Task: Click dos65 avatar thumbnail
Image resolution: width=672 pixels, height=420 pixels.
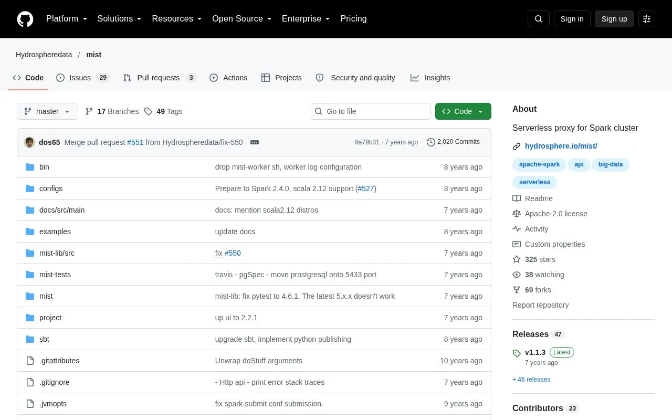Action: (29, 142)
